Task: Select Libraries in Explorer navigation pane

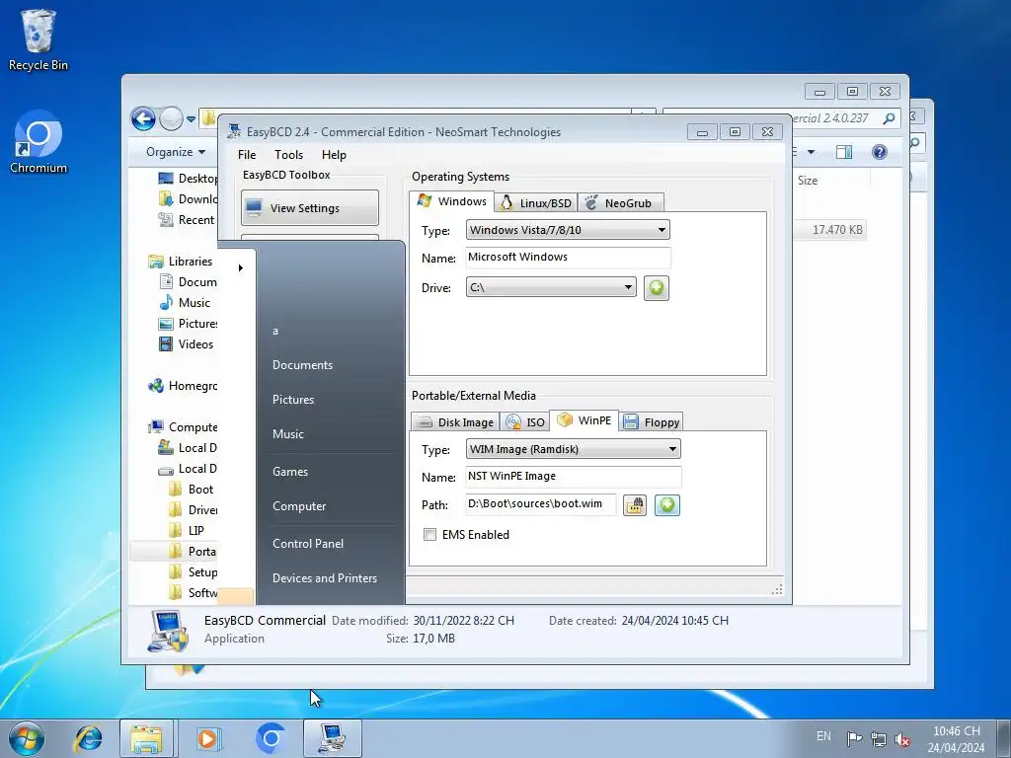Action: pos(181,261)
